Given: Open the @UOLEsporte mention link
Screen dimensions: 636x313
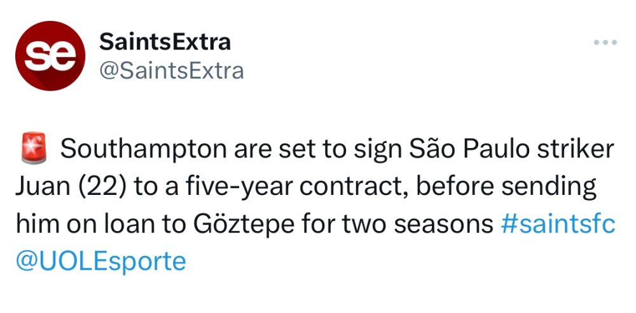Looking at the screenshot, I should (x=100, y=261).
